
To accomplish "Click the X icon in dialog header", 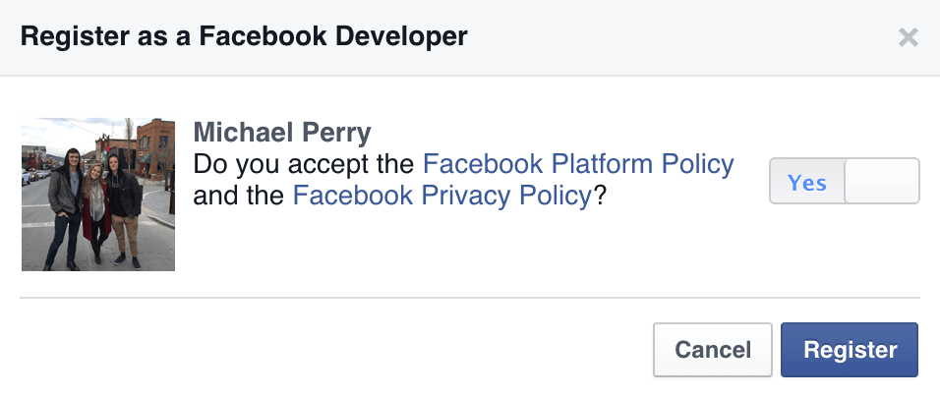I will click(909, 37).
